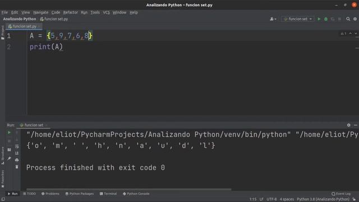
Task: Click the warning count indicator in editor
Action: coord(343,34)
